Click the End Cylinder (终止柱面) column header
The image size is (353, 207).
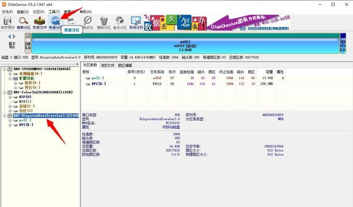click(x=226, y=72)
